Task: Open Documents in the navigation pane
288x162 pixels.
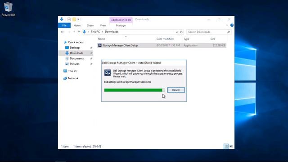Action: click(x=76, y=58)
